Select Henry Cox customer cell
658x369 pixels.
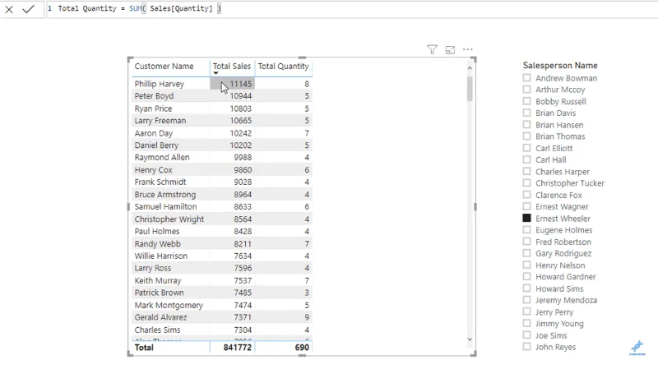pyautogui.click(x=153, y=170)
